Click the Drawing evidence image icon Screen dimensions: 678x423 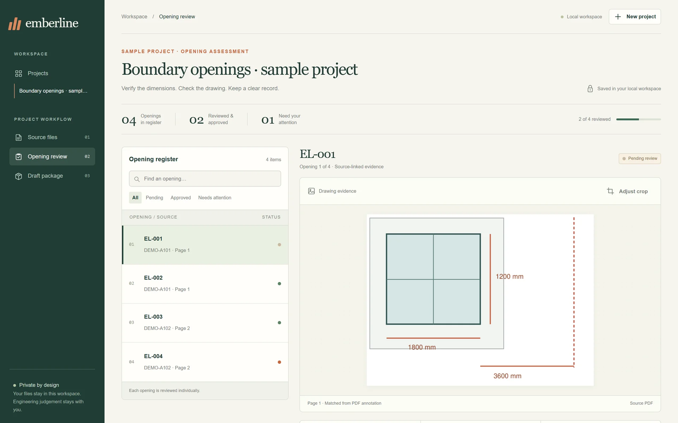[x=311, y=191]
